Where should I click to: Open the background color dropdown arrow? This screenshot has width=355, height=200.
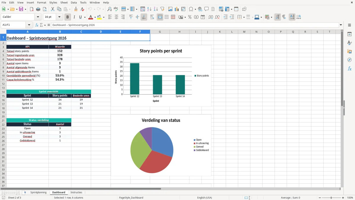coord(104,17)
